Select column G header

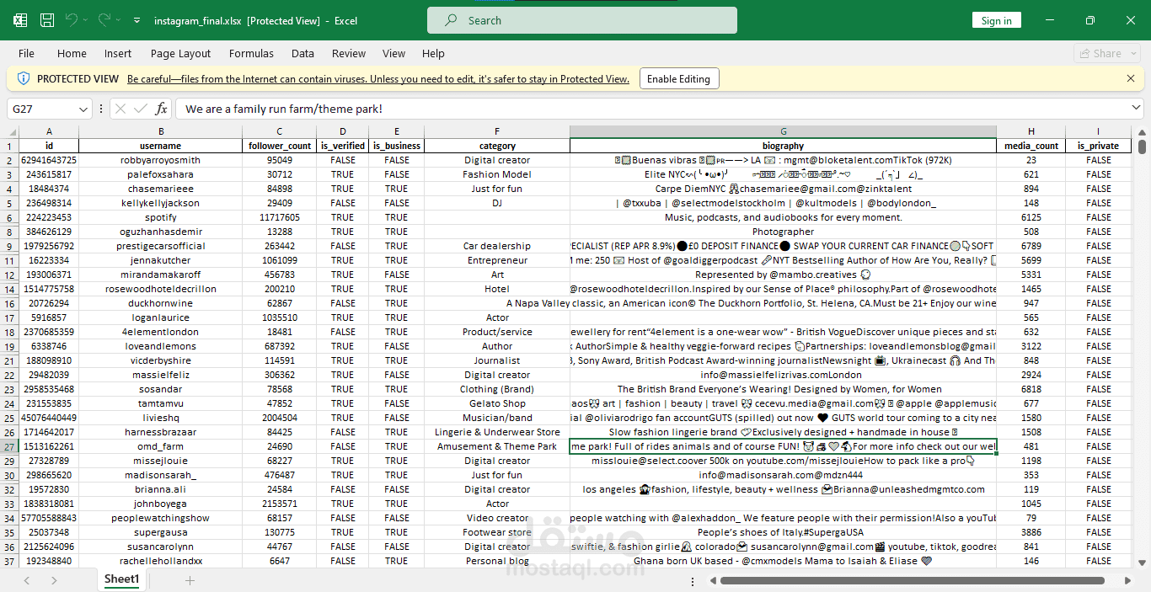tap(783, 131)
